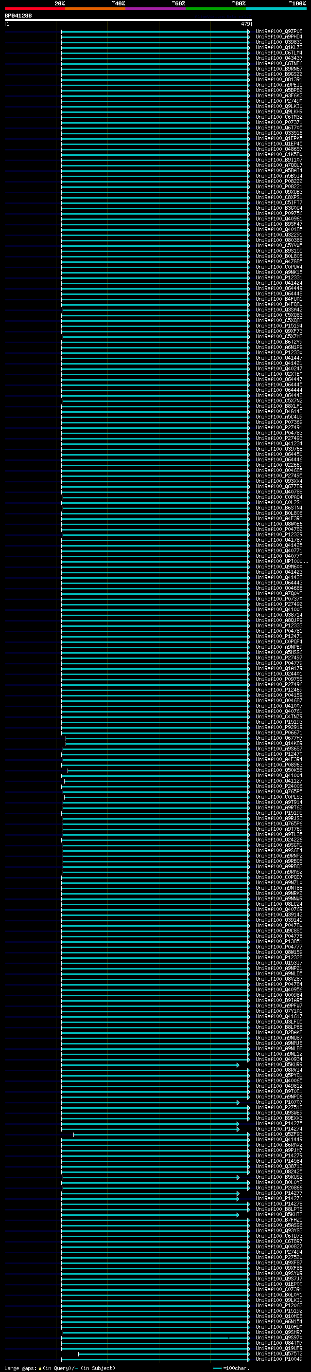The width and height of the screenshot is (311, 1372).
Task: Open hit UniRef100_Q575T2
Action: tap(279, 1354)
